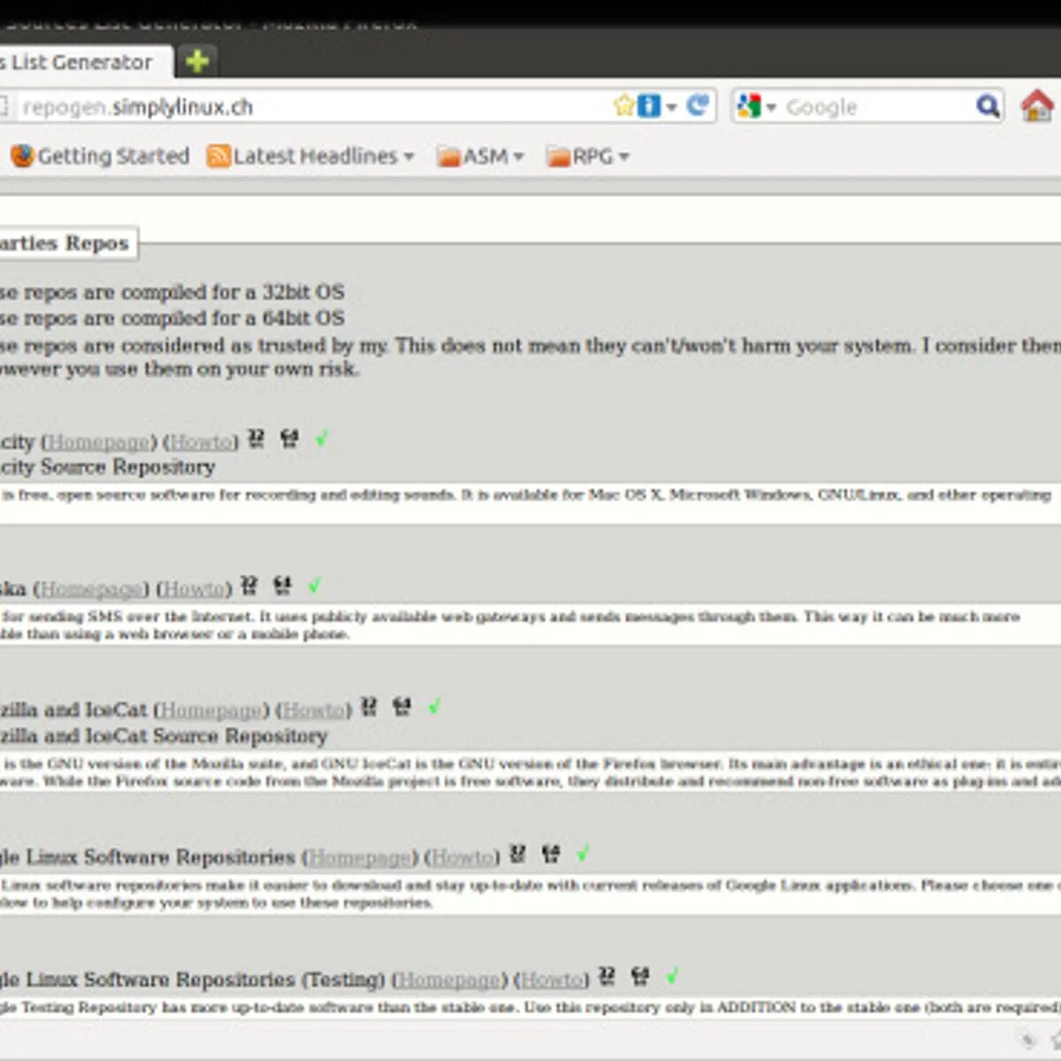
Task: Click the 64bit icon in the Repositories (Testing) row
Action: pyautogui.click(x=640, y=976)
